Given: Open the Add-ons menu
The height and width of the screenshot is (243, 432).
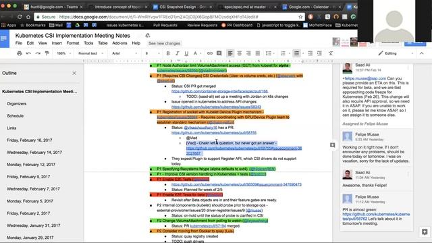Looking at the screenshot, I should [x=119, y=43].
